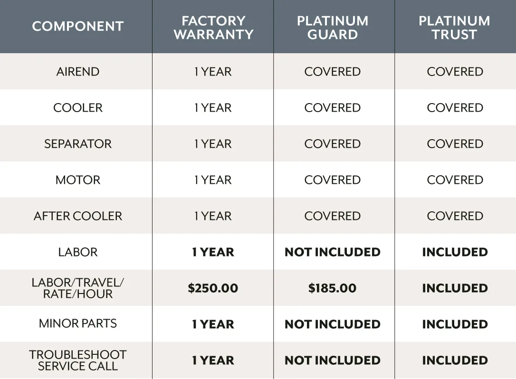Image resolution: width=516 pixels, height=379 pixels.
Task: Click the TROUBLESHOOT SERVICE CALL label
Action: point(78,360)
